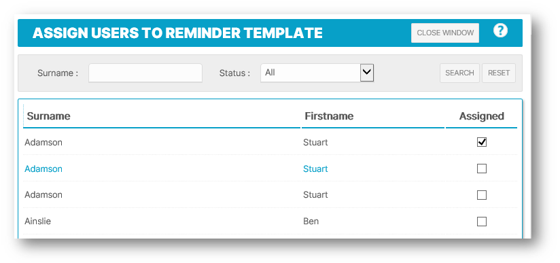Sort by the Surname column header
Viewport: 560px width, 263px height.
[x=48, y=116]
